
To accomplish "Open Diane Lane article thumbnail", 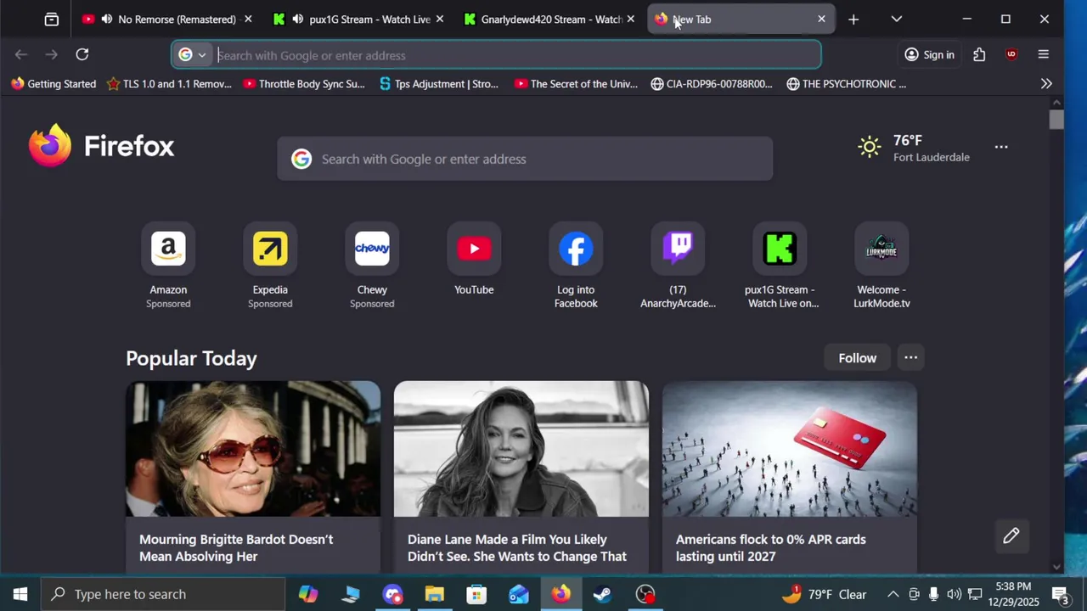I will pyautogui.click(x=521, y=448).
